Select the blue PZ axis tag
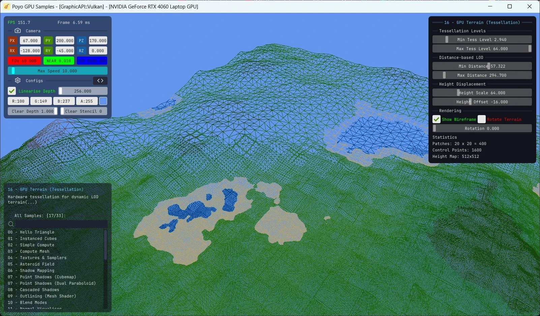540x316 pixels. tap(81, 40)
